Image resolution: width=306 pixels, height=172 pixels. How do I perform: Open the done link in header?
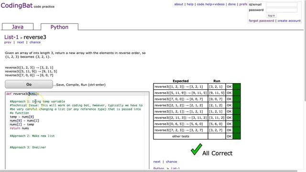232,4
